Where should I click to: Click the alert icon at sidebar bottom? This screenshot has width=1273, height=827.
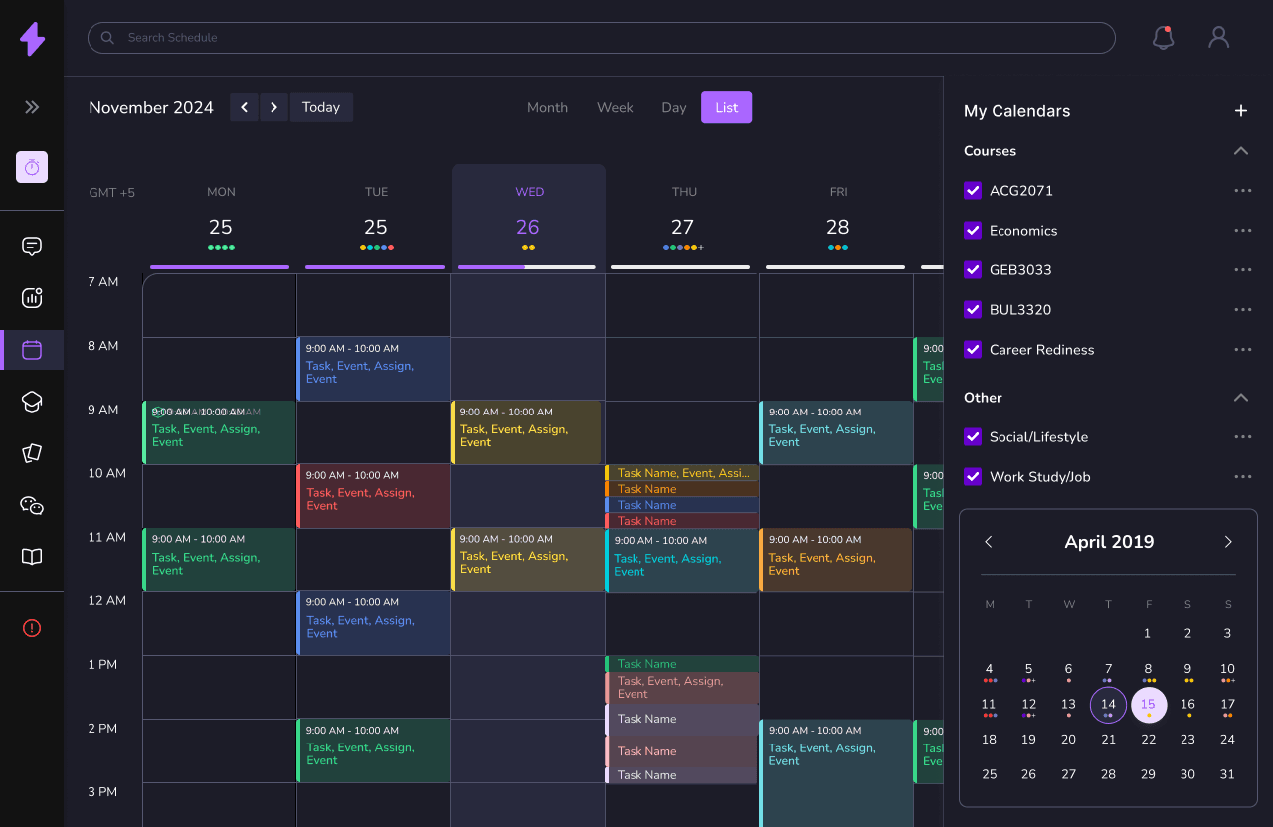click(32, 628)
